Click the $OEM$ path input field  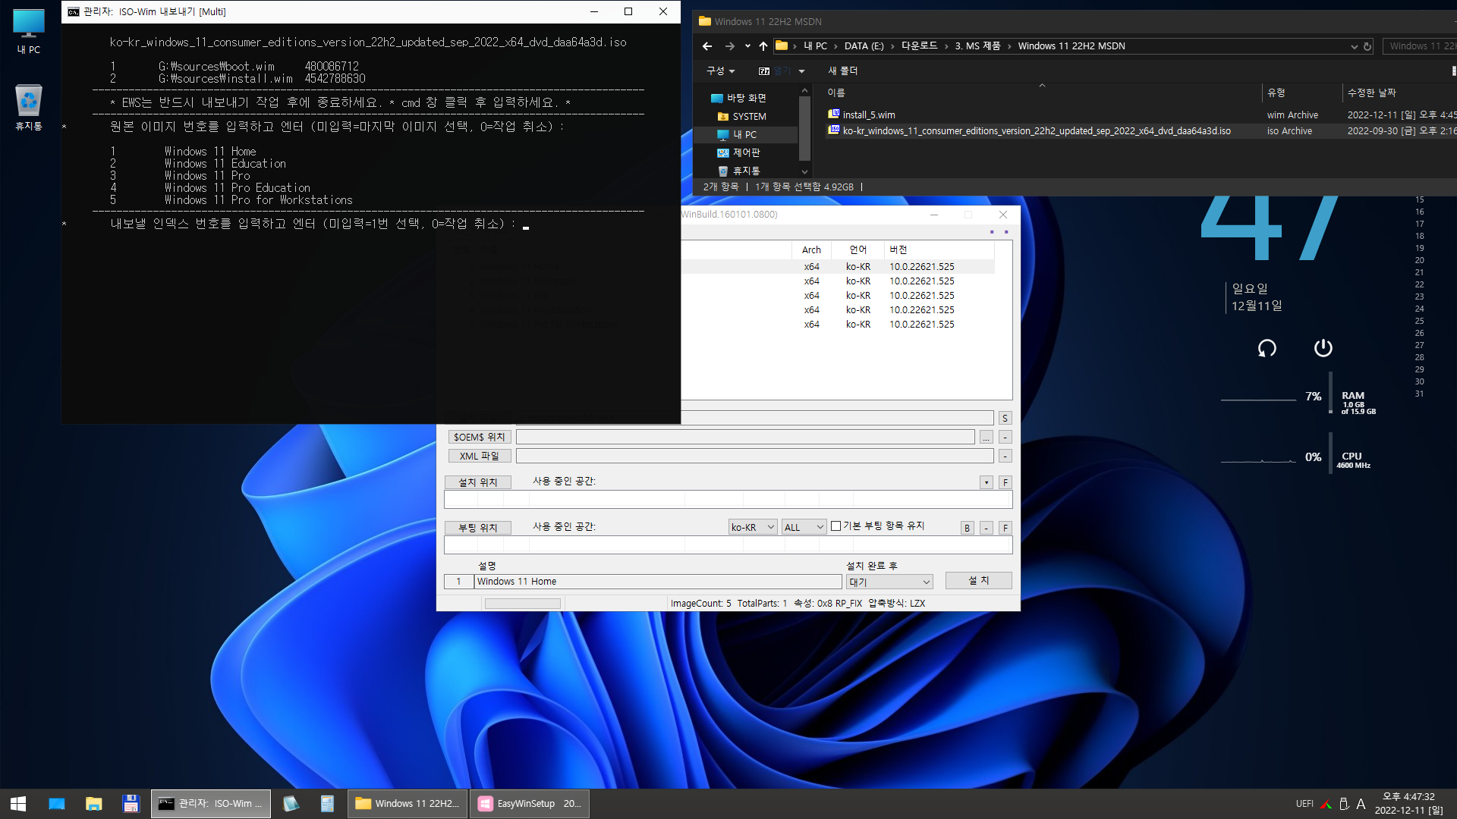pyautogui.click(x=745, y=438)
